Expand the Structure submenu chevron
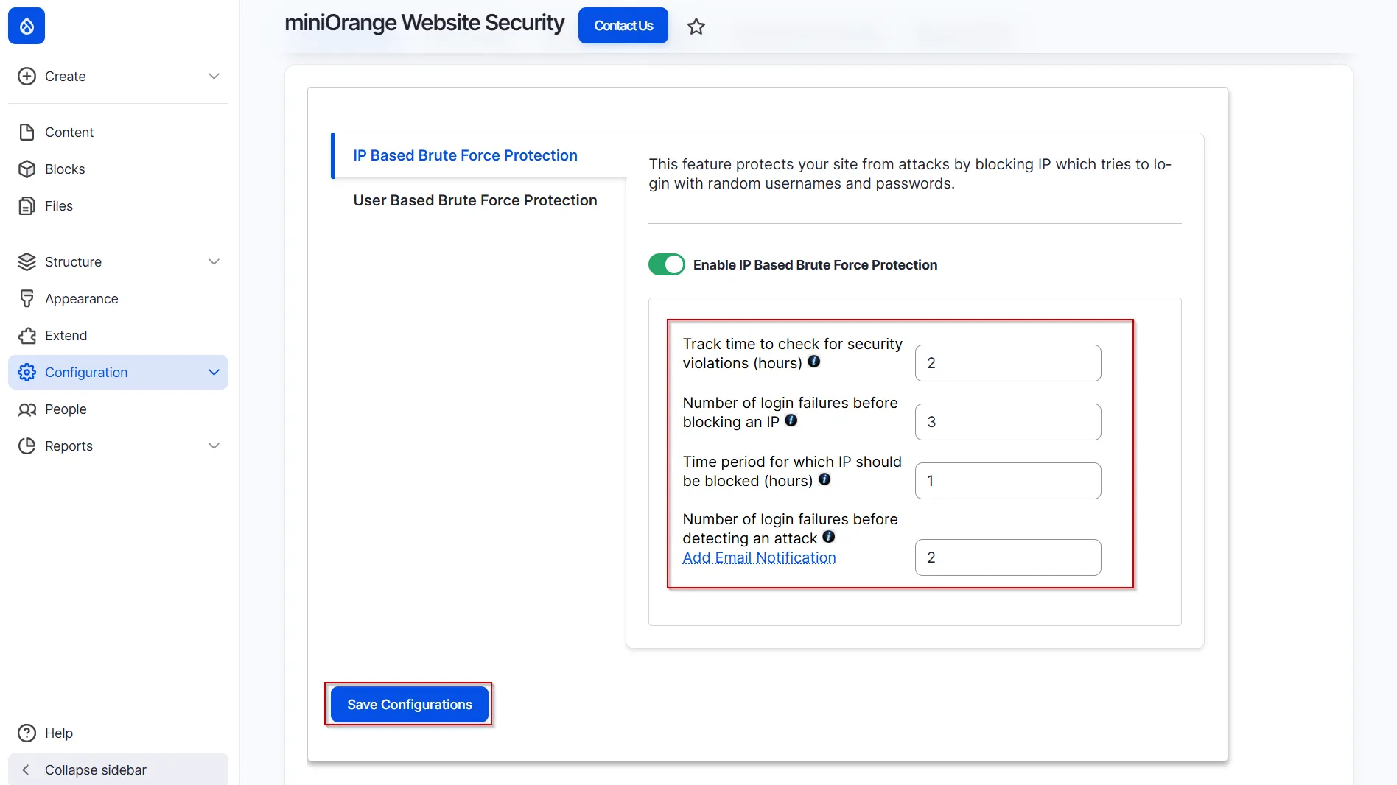Viewport: 1397px width, 785px height. (x=214, y=262)
